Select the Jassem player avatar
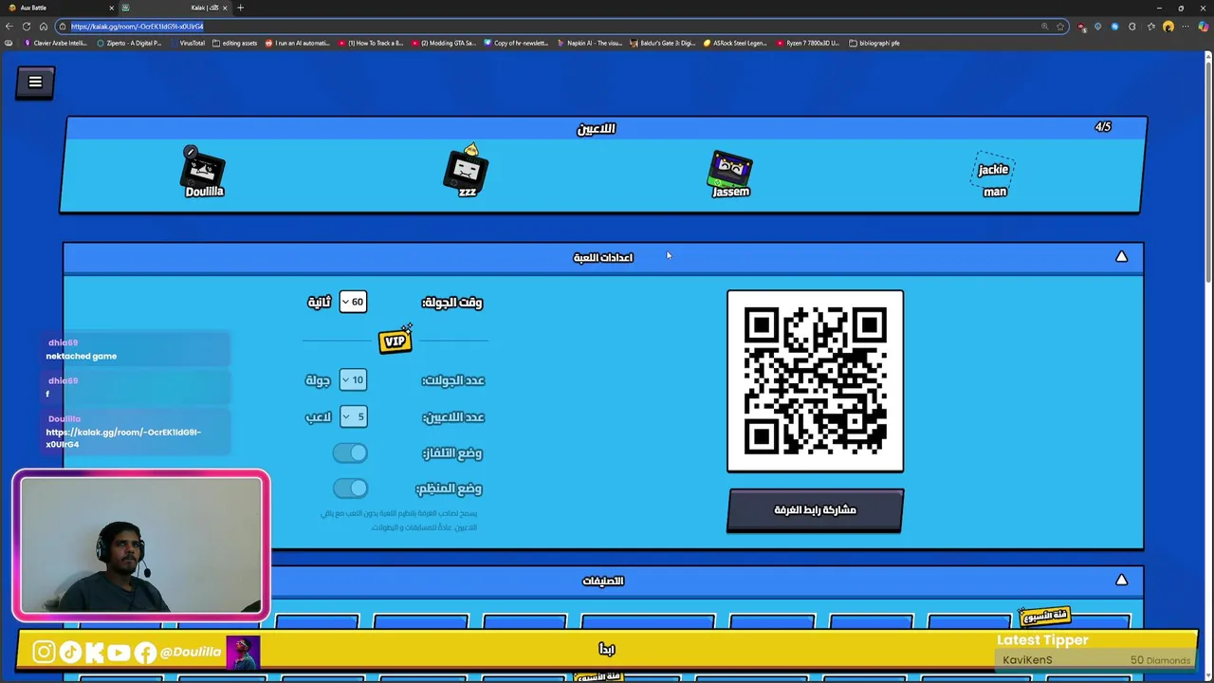 coord(730,174)
